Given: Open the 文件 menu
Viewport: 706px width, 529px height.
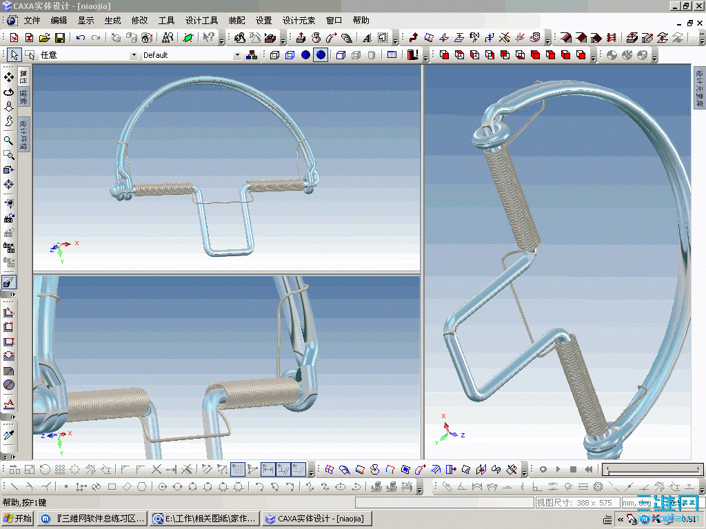Looking at the screenshot, I should click(x=32, y=21).
